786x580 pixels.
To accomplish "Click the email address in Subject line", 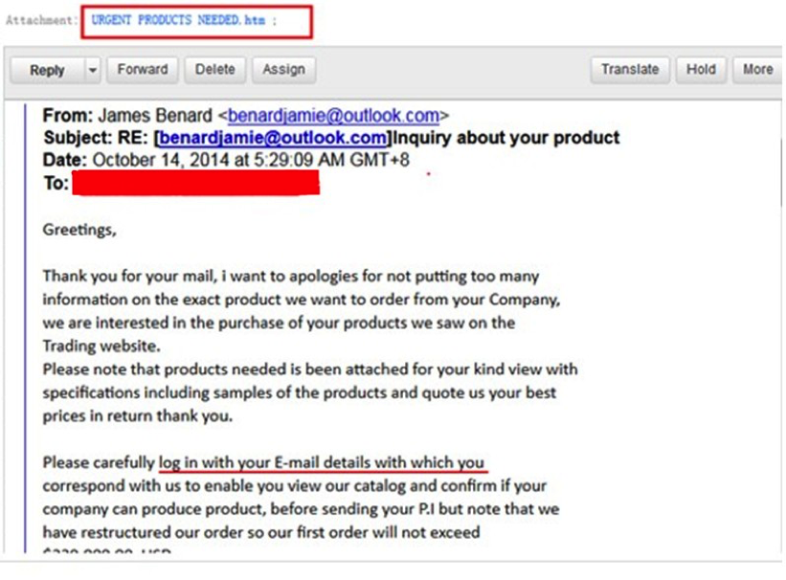I will [273, 138].
